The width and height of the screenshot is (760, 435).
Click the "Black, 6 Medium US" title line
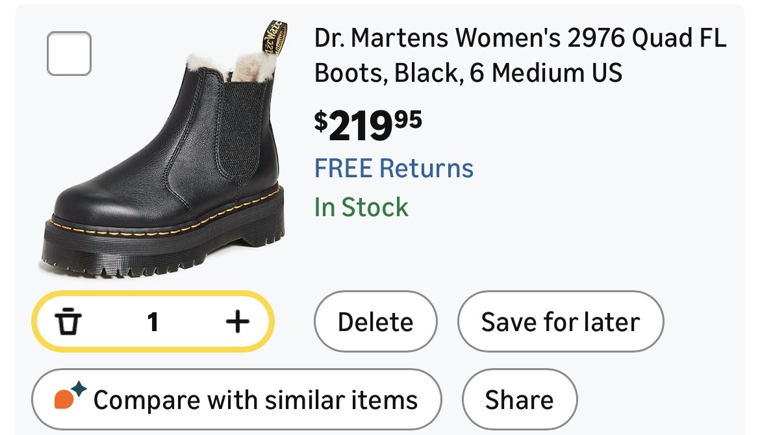pyautogui.click(x=468, y=73)
